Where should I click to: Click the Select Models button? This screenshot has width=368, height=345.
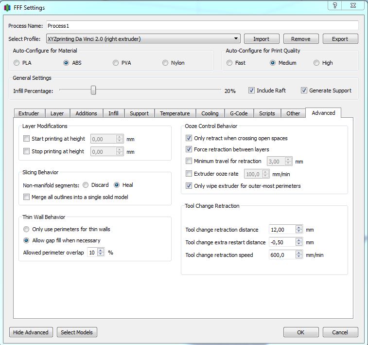77,332
